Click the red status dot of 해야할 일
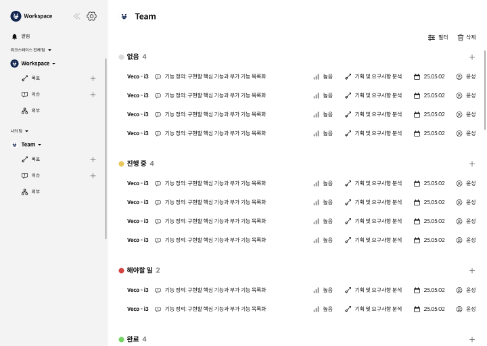 121,270
